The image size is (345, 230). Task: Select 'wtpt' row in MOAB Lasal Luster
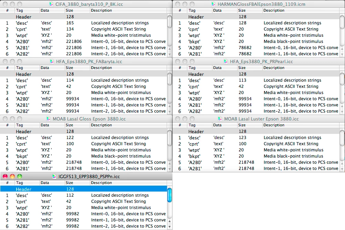tap(256, 150)
